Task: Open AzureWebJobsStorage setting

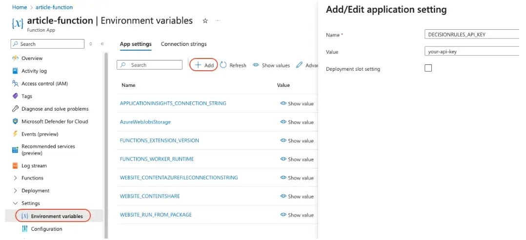Action: 145,122
